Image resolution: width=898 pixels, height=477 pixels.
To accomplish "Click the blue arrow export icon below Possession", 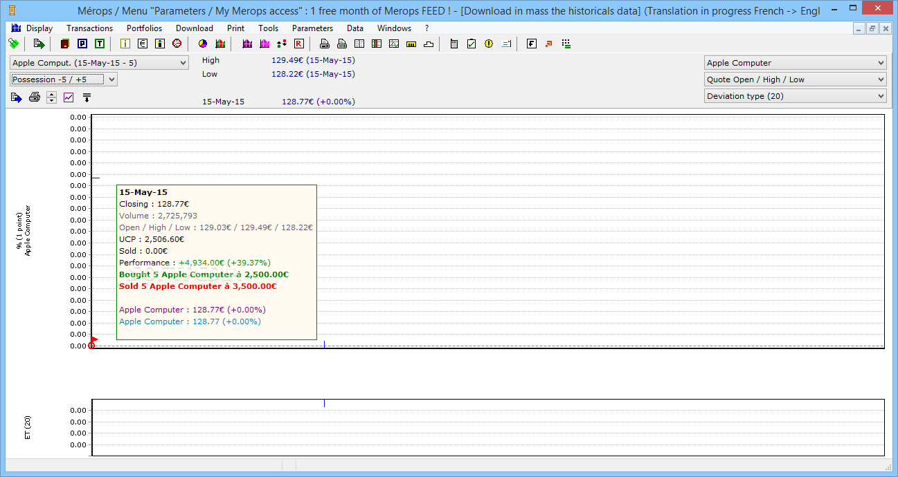I will tap(16, 97).
